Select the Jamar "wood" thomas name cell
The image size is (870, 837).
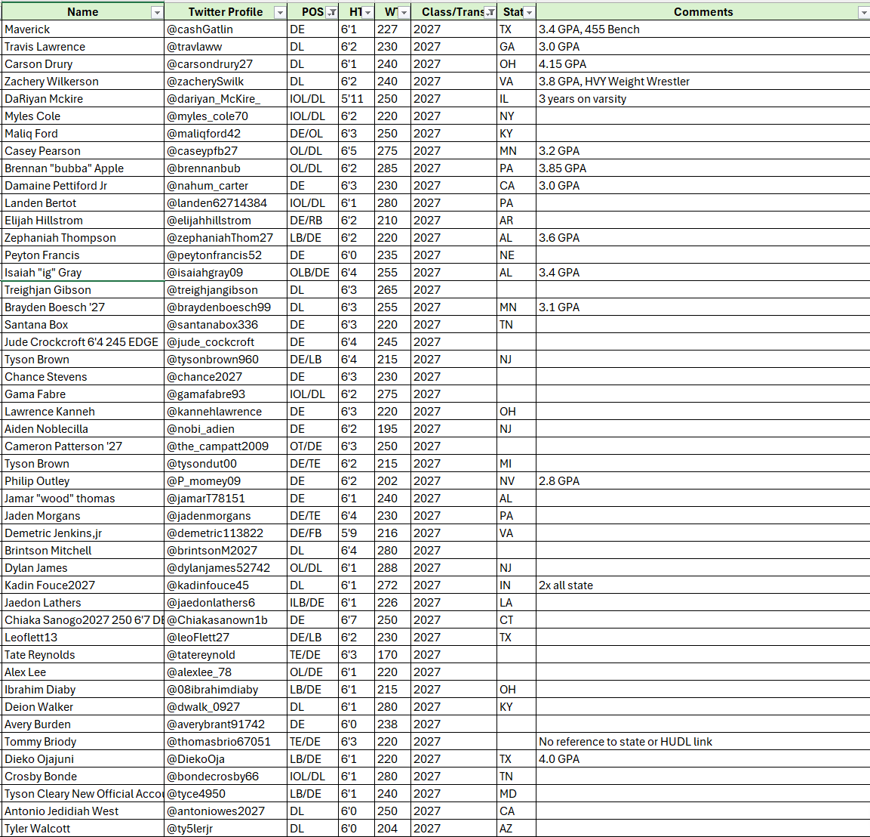tap(83, 499)
